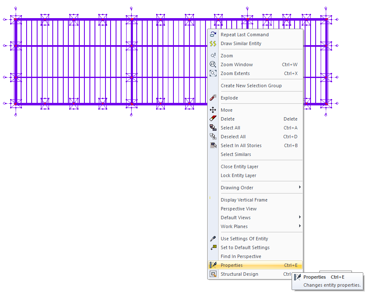
Task: Click the Use Settings Of Entity eyedropper icon
Action: (x=213, y=239)
